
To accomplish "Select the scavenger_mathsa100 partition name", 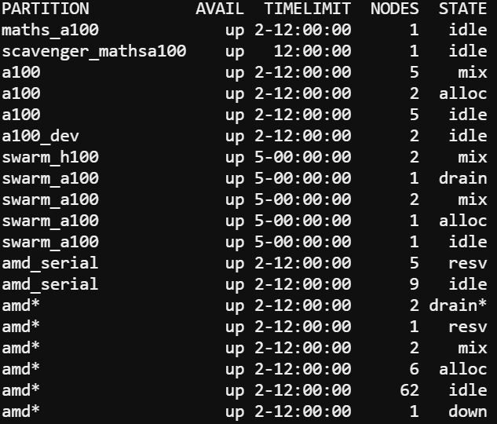I will [93, 52].
